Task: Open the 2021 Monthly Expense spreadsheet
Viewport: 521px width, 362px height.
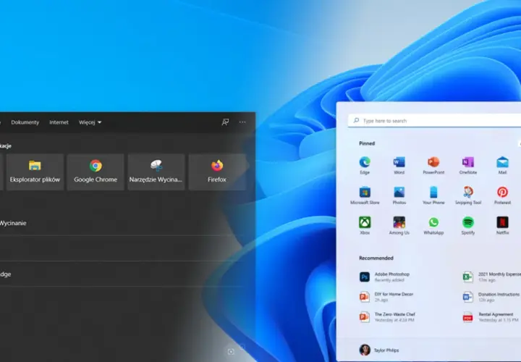Action: [x=492, y=277]
